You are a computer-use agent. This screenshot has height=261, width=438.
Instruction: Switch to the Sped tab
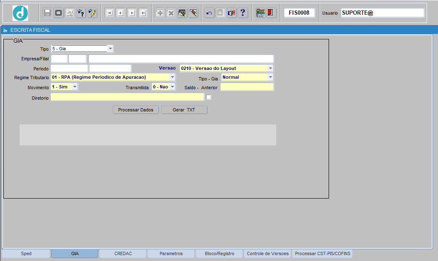point(26,254)
